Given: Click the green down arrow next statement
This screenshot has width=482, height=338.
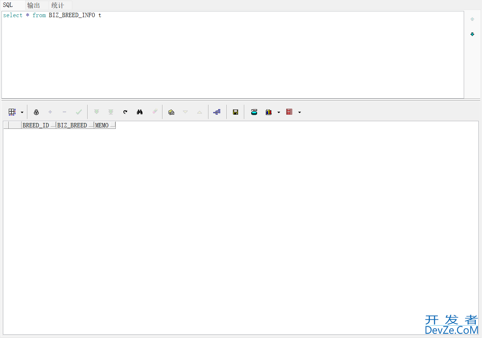Looking at the screenshot, I should tap(472, 34).
